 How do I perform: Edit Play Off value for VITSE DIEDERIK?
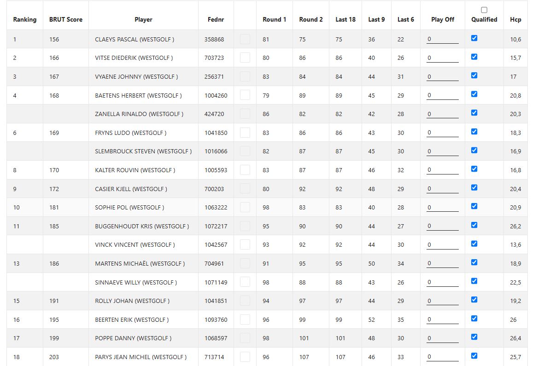(x=442, y=58)
